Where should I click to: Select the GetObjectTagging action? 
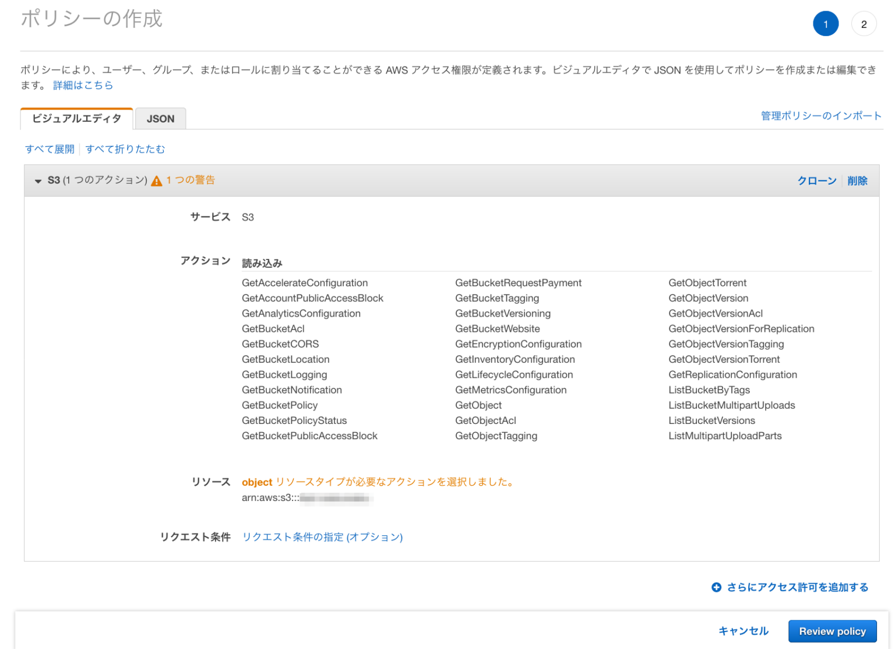point(496,436)
